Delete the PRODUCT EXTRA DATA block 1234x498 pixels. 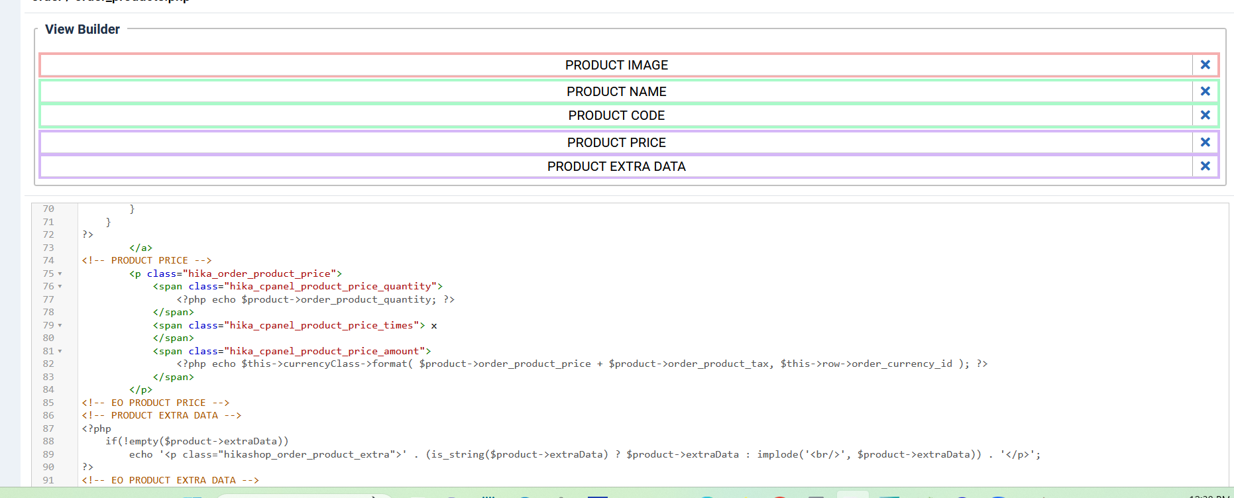pyautogui.click(x=1205, y=166)
